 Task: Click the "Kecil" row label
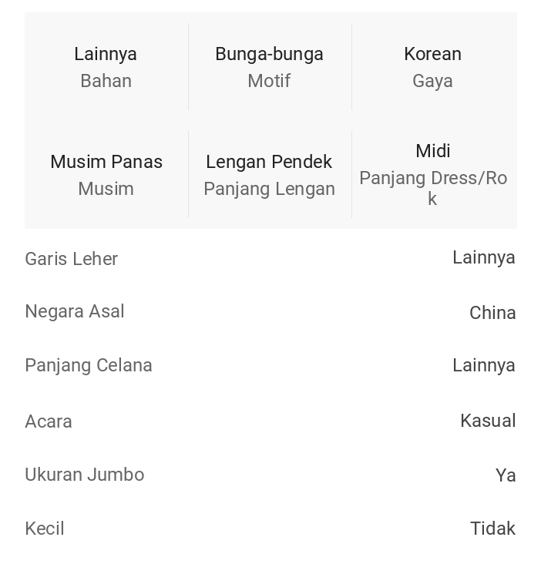(x=45, y=529)
